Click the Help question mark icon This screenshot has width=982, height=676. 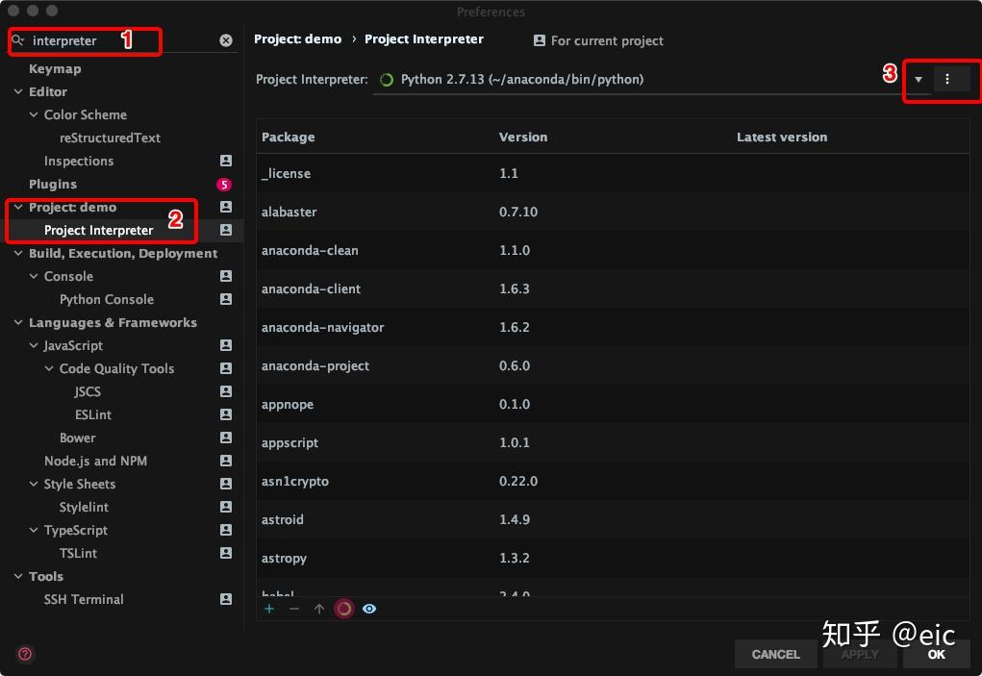click(x=25, y=654)
